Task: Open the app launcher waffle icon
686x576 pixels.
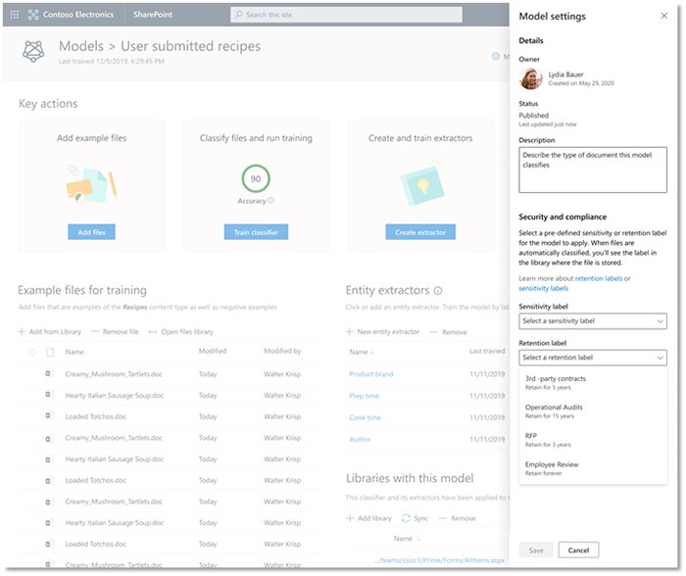Action: pos(14,15)
